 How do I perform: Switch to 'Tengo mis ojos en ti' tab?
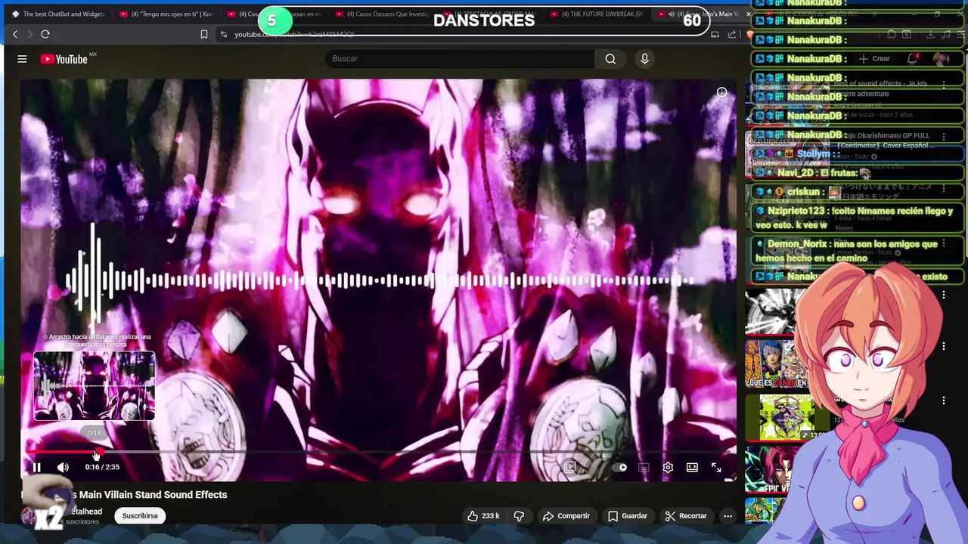pyautogui.click(x=166, y=14)
